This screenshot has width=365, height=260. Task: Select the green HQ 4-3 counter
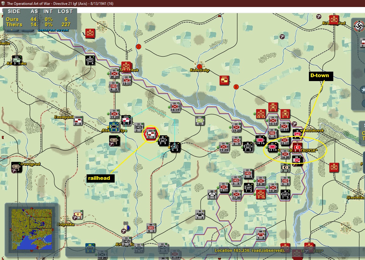pyautogui.click(x=200, y=121)
